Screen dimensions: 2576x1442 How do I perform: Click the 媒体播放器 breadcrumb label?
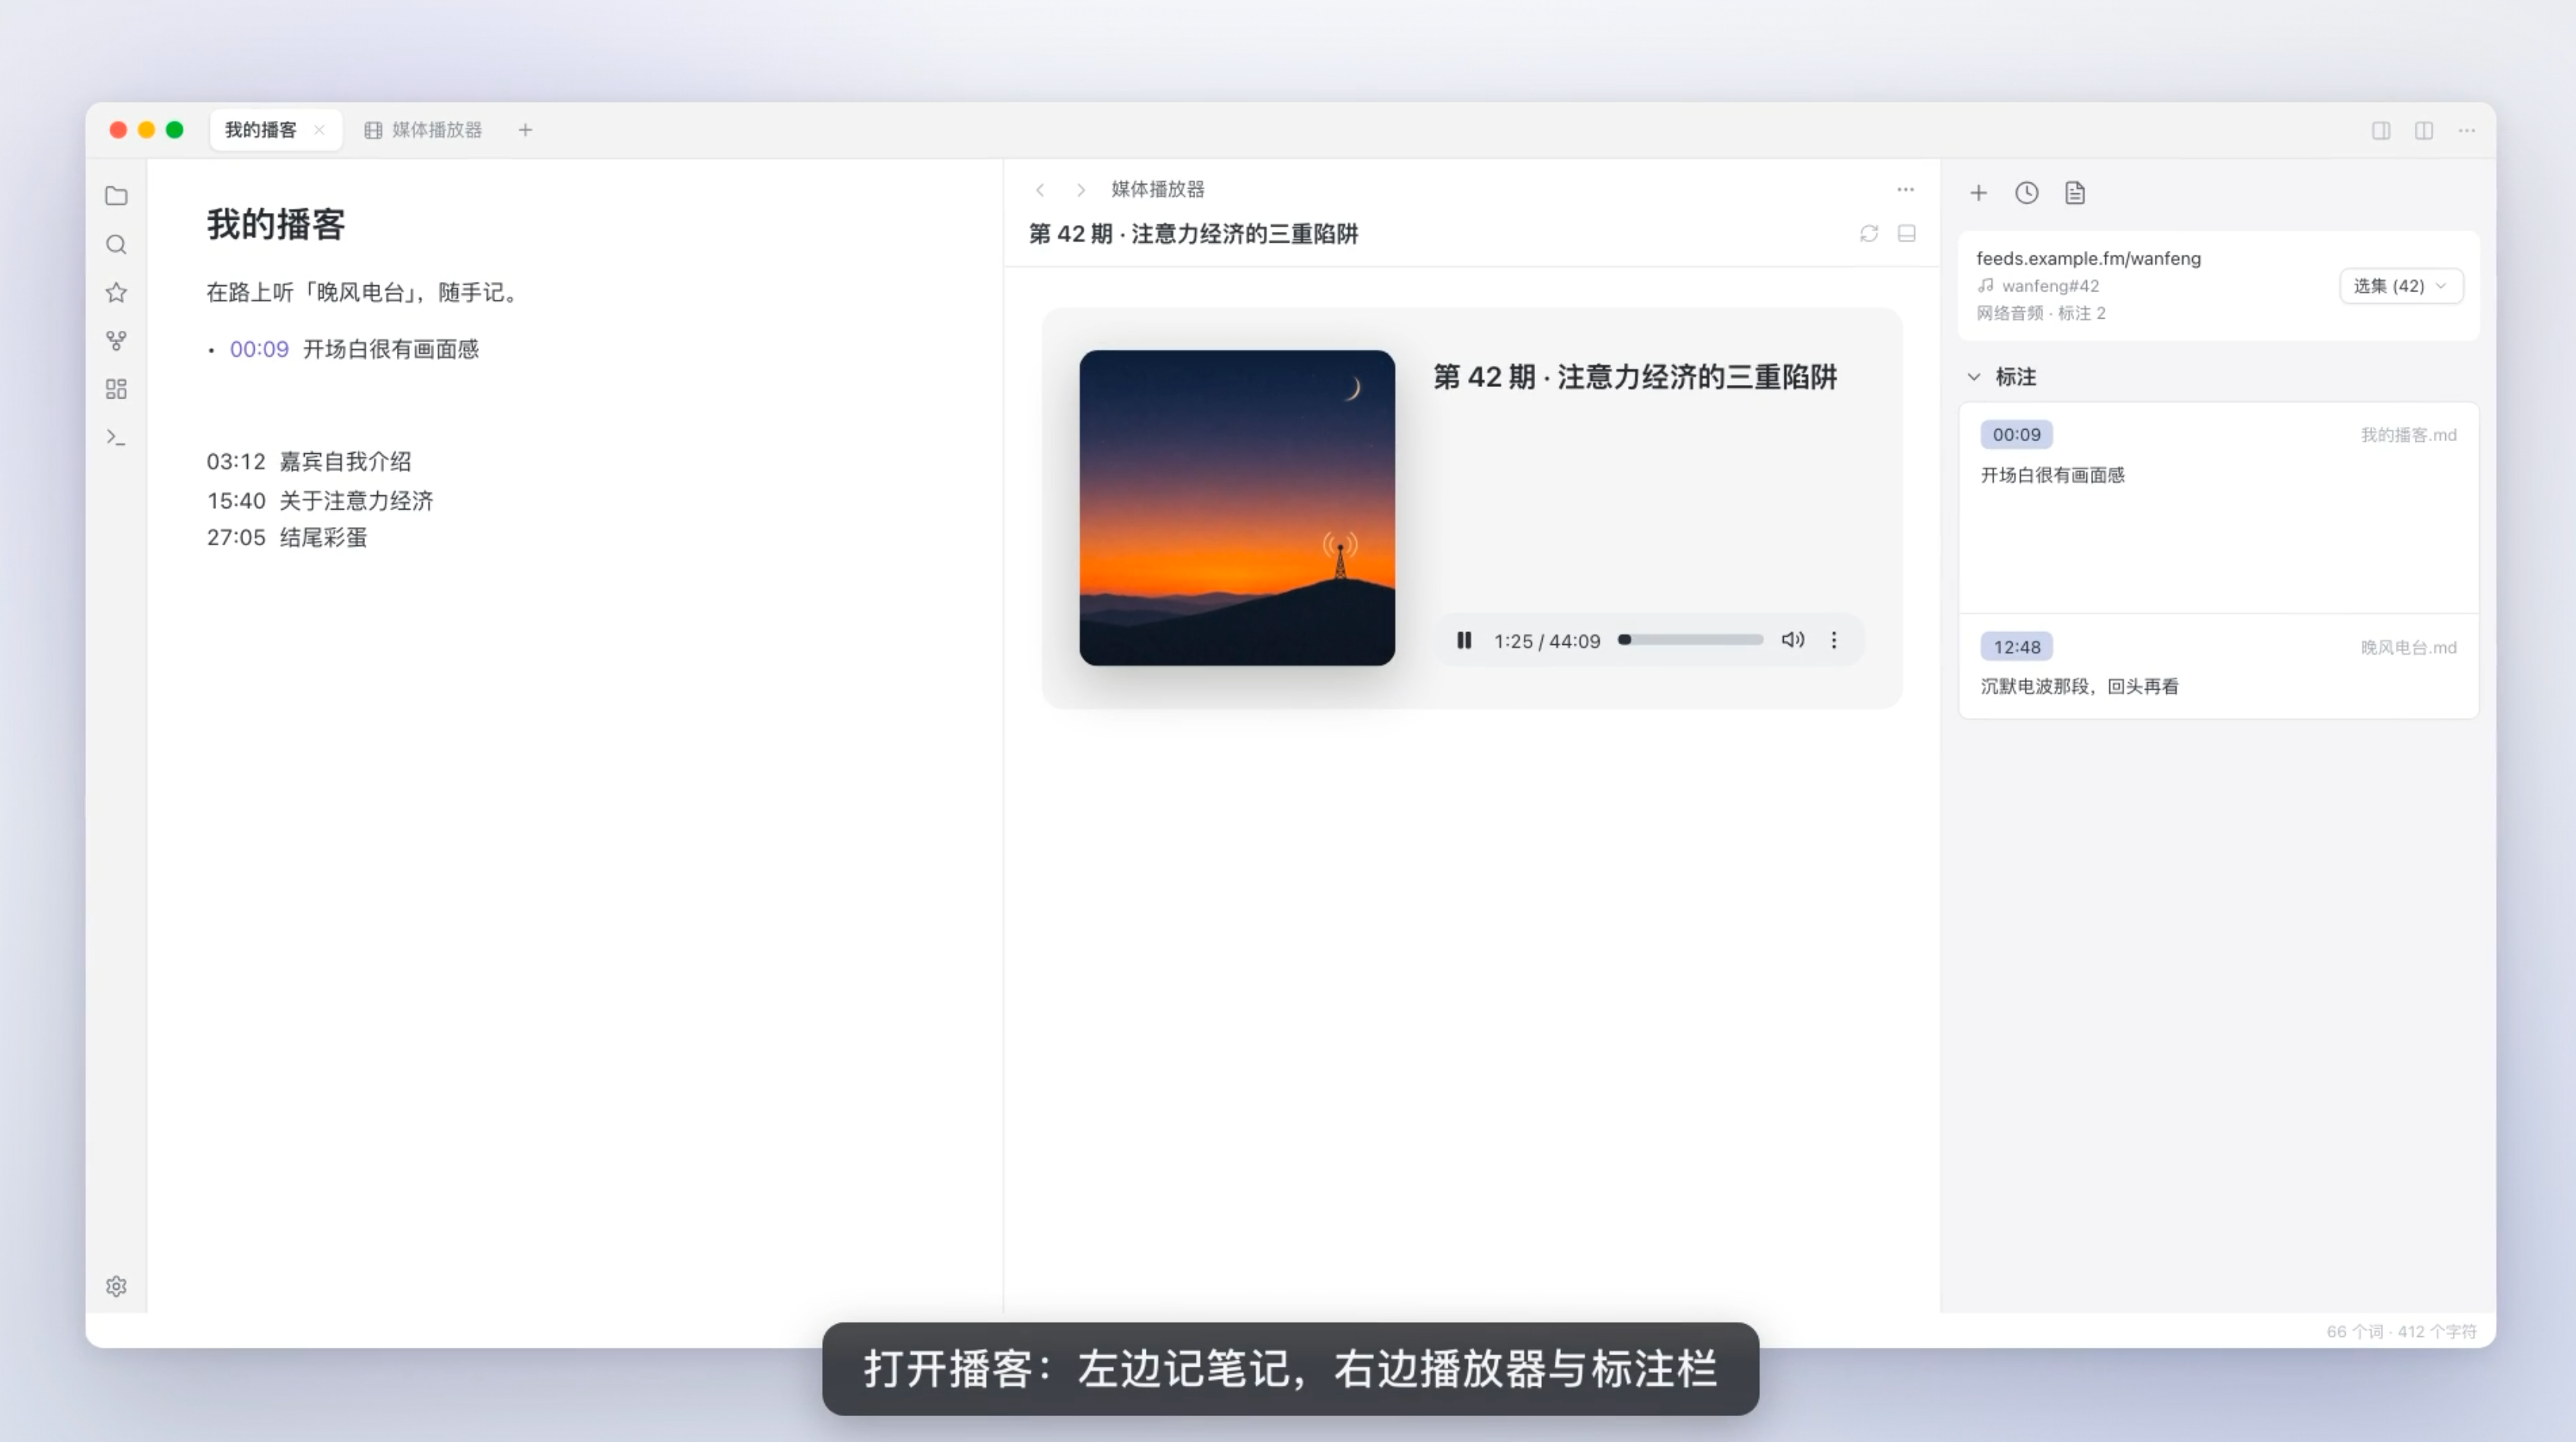point(1158,189)
